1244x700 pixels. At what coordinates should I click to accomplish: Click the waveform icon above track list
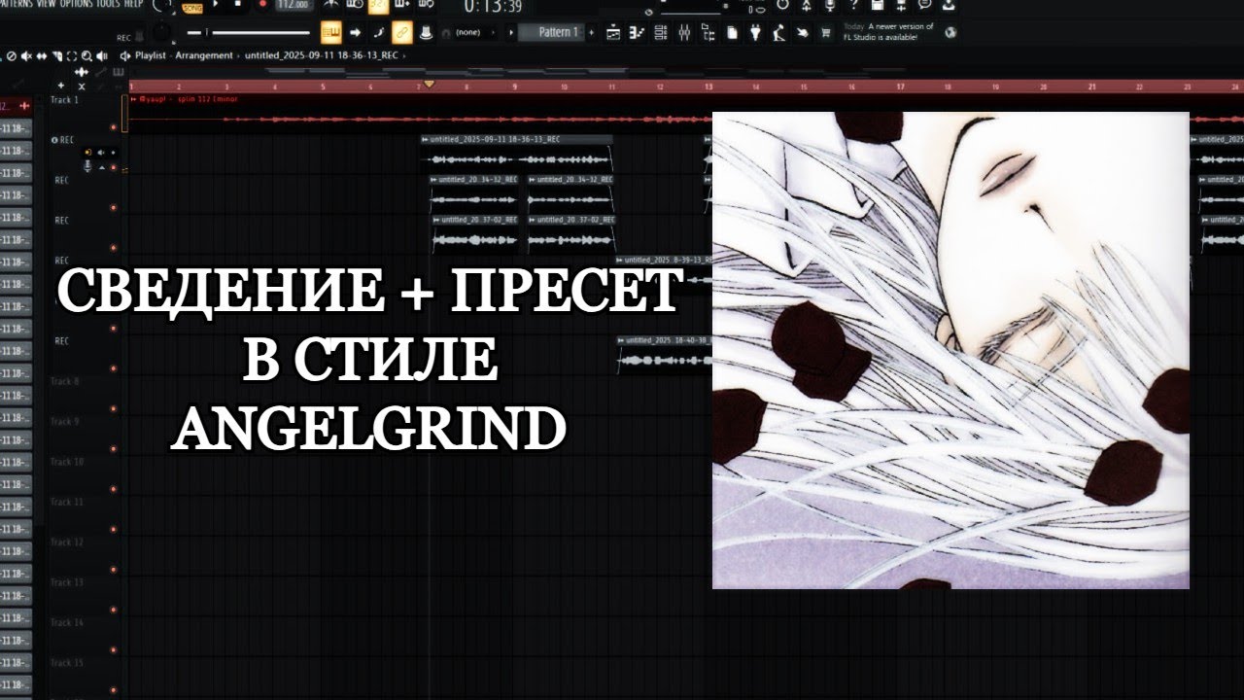coord(82,72)
